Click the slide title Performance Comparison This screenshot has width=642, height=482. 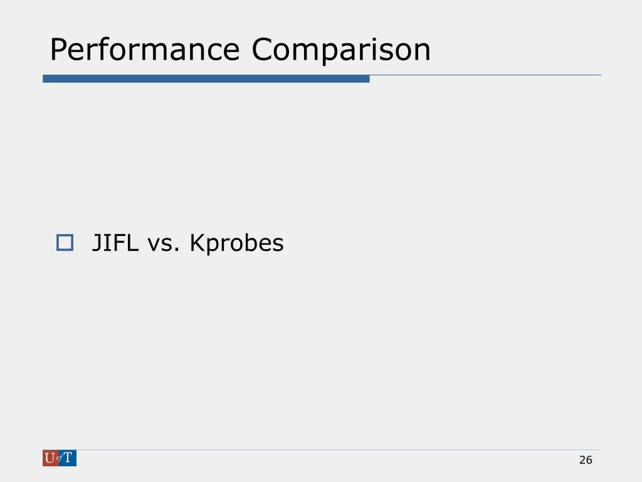point(240,50)
